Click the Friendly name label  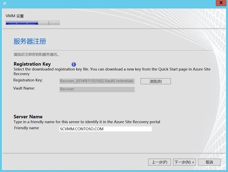point(26,128)
